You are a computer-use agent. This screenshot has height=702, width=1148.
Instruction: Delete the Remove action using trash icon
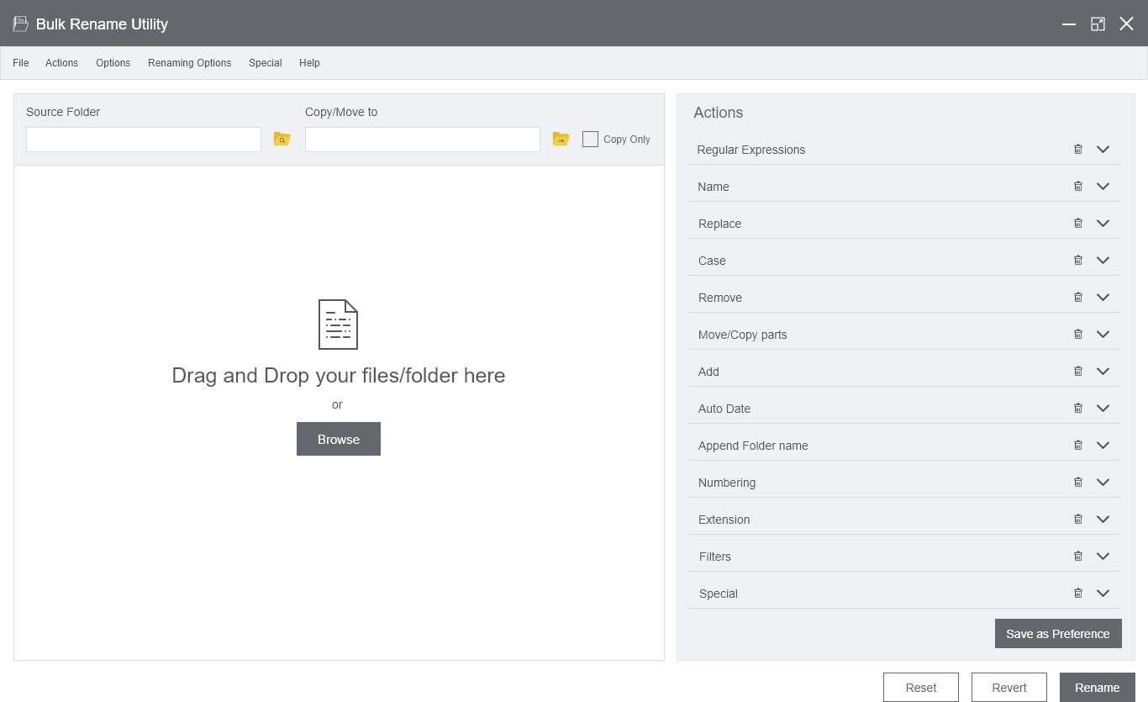[x=1078, y=297]
